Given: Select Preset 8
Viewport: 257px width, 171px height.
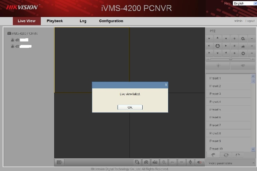Looking at the screenshot, I should pyautogui.click(x=228, y=133).
